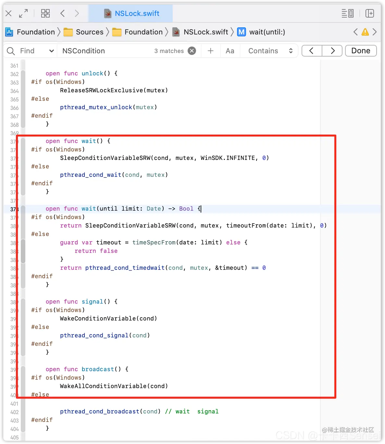The height and width of the screenshot is (444, 385).
Task: Click the open func signal() declaration
Action: (x=81, y=302)
